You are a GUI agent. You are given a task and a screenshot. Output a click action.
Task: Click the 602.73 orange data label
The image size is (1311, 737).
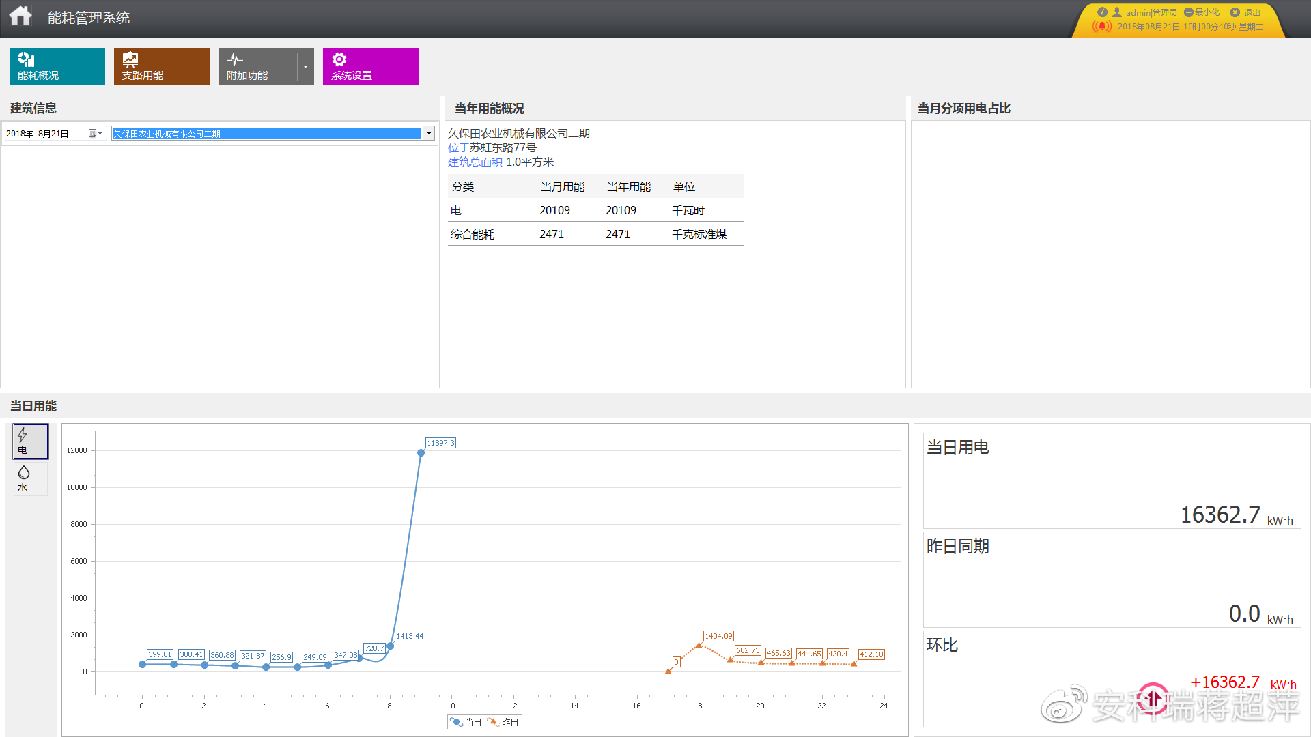(748, 650)
